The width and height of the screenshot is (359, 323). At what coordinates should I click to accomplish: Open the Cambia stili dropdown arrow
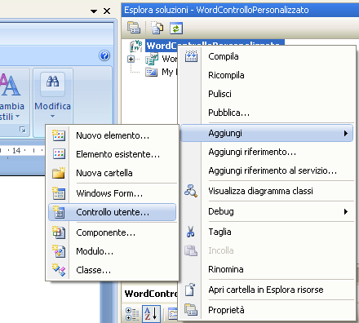coord(17,117)
